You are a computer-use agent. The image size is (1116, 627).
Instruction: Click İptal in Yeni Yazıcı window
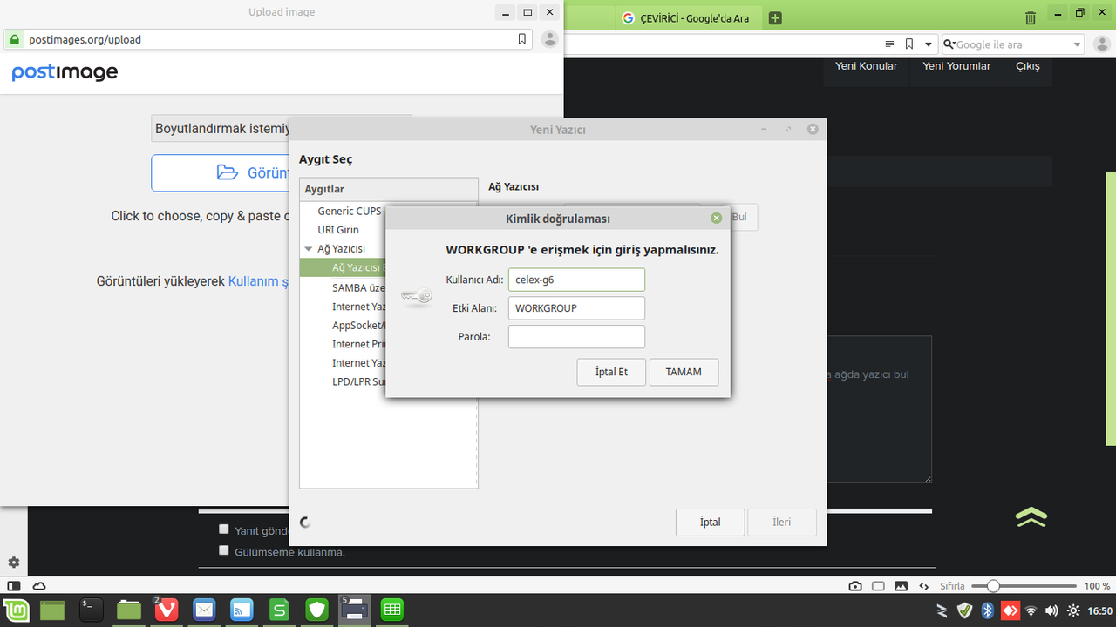click(x=710, y=522)
